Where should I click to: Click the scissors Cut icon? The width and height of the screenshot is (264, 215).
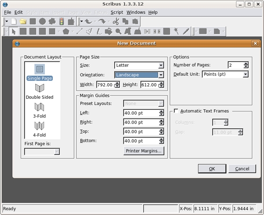point(116,21)
